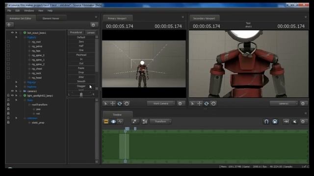Expand the camera1 tree arrow

(16, 91)
